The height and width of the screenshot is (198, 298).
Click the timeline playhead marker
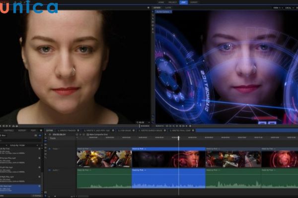pos(179,137)
